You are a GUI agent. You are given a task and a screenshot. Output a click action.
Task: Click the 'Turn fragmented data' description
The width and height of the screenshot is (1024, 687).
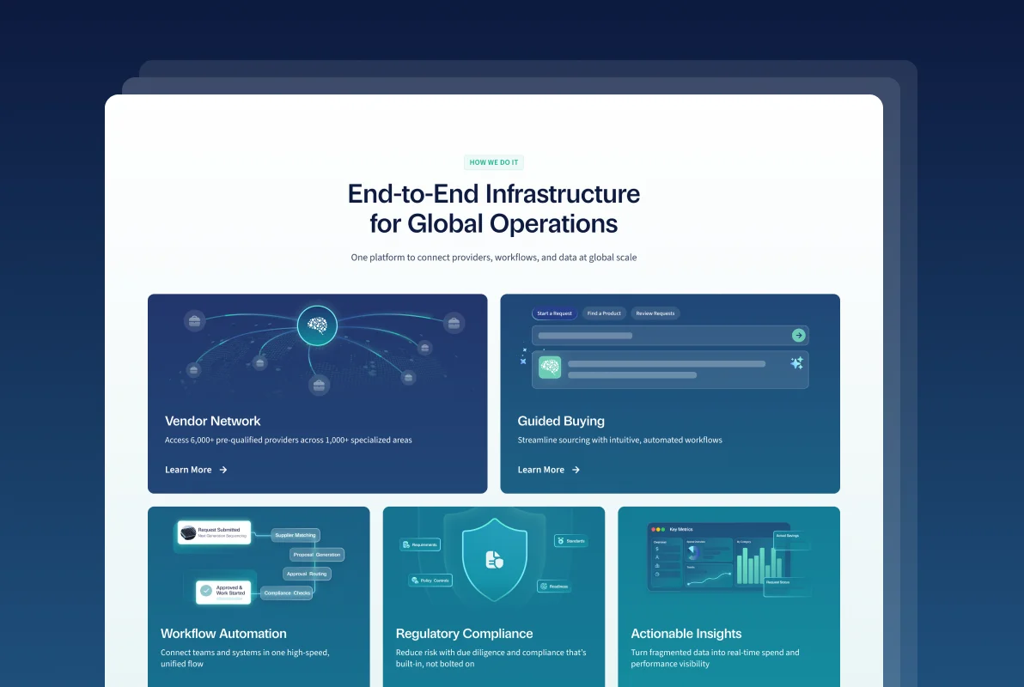click(715, 659)
